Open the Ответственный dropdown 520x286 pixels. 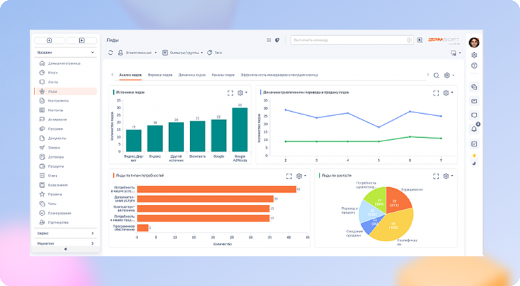point(137,53)
